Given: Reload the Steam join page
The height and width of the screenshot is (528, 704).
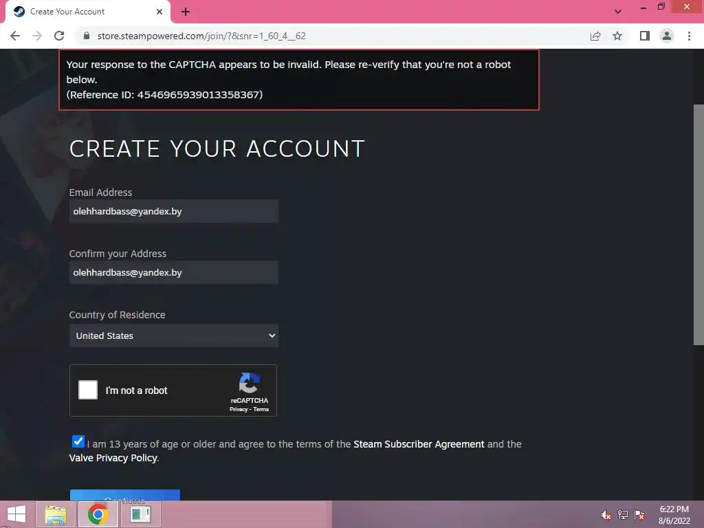Looking at the screenshot, I should pyautogui.click(x=59, y=36).
